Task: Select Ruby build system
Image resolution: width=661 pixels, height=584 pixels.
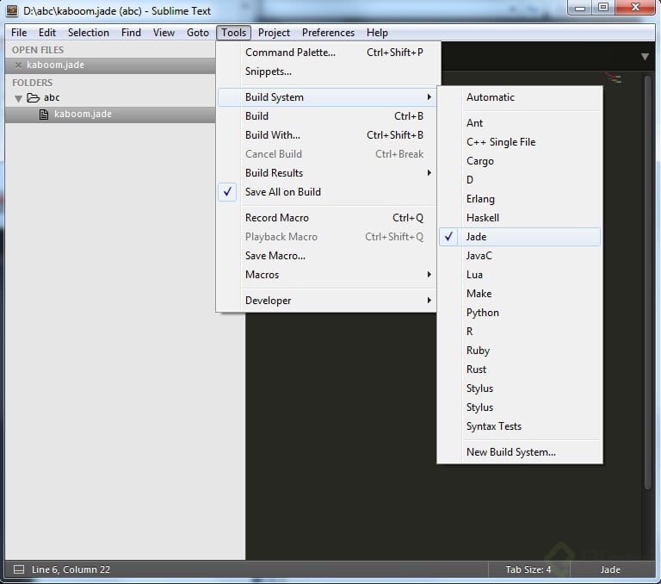Action: tap(520, 351)
